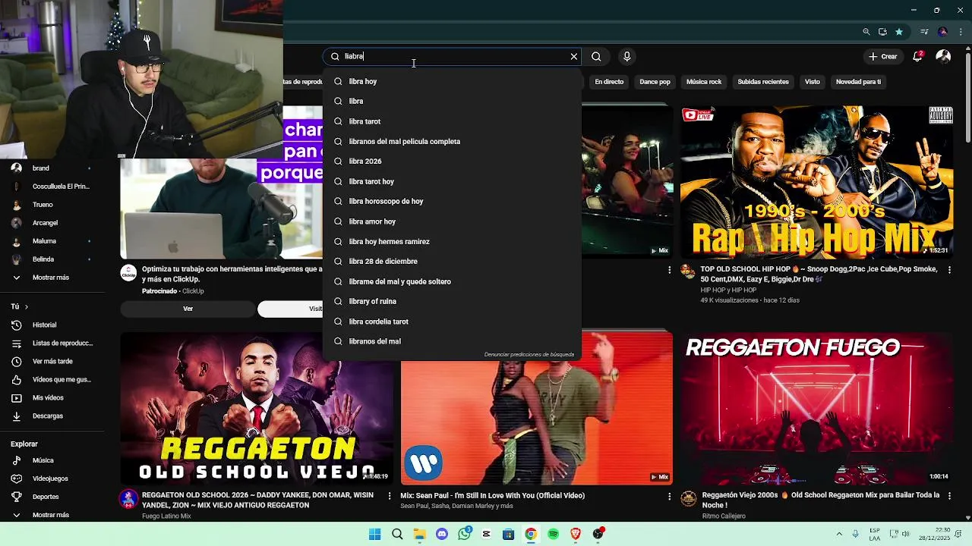Open options above the Sean Paul mix row
The height and width of the screenshot is (546, 972).
click(669, 270)
